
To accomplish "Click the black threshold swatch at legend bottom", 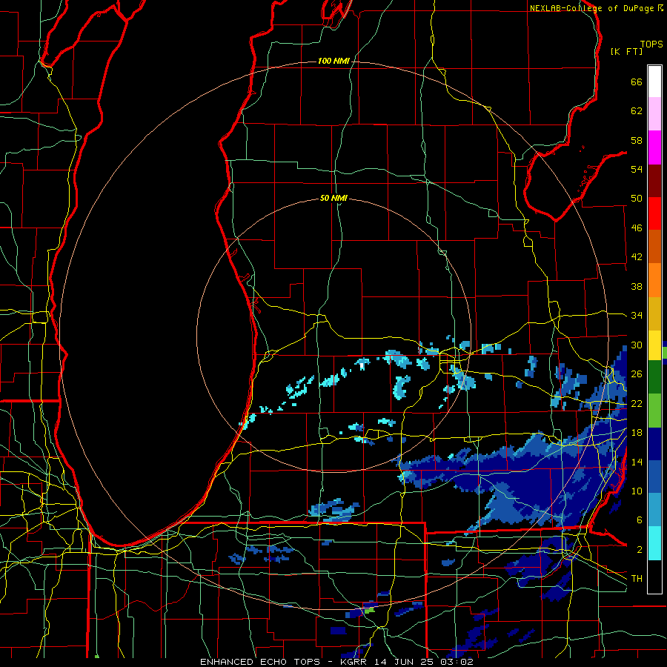I will click(x=654, y=577).
